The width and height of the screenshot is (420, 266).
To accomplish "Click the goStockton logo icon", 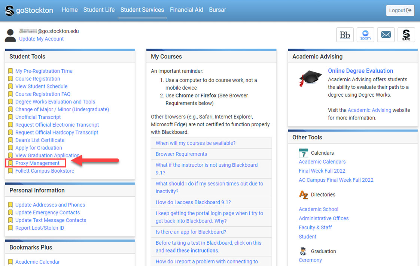I will pos(10,10).
